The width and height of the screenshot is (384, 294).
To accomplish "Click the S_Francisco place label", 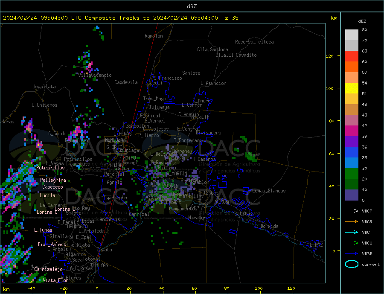I will pos(168,79).
